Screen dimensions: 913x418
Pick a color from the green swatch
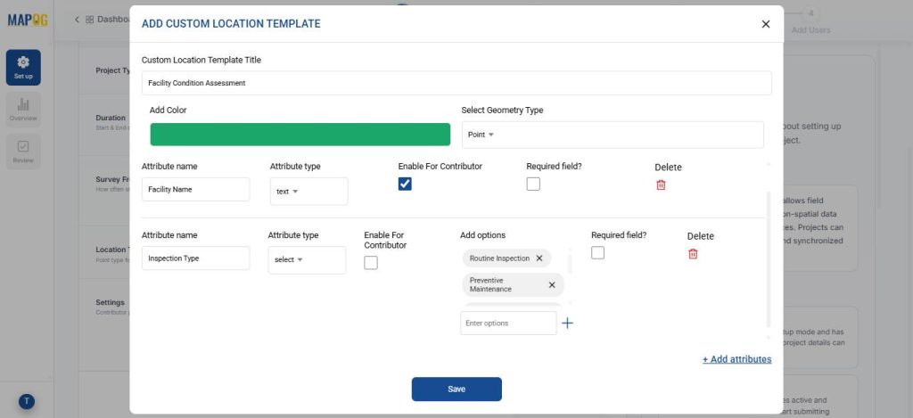click(300, 135)
